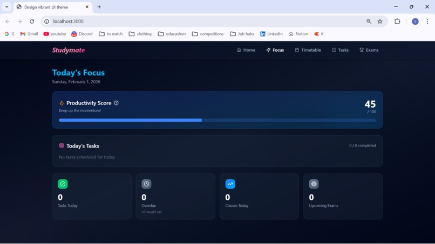
Task: Click the '0 / 0 completed' text
Action: point(363,145)
